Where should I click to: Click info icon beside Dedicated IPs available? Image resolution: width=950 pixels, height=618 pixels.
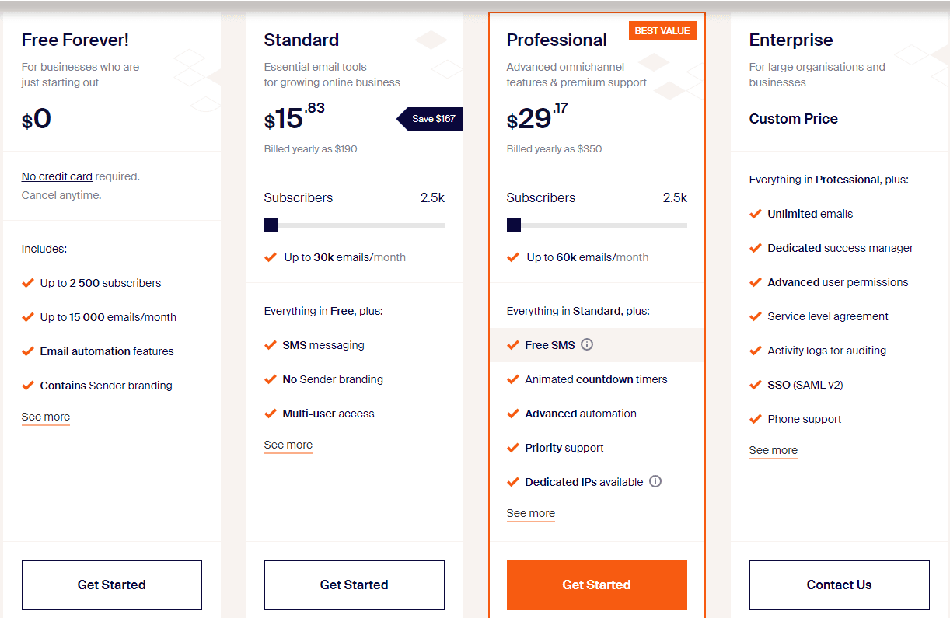tap(655, 481)
